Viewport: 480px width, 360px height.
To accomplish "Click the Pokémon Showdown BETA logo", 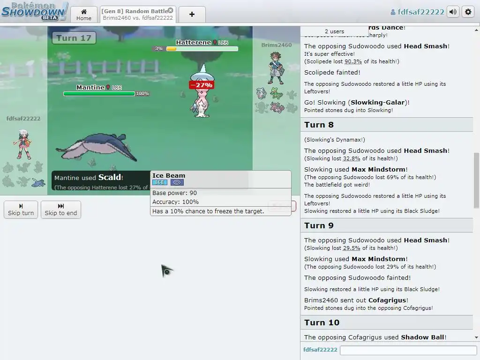I will pyautogui.click(x=34, y=11).
